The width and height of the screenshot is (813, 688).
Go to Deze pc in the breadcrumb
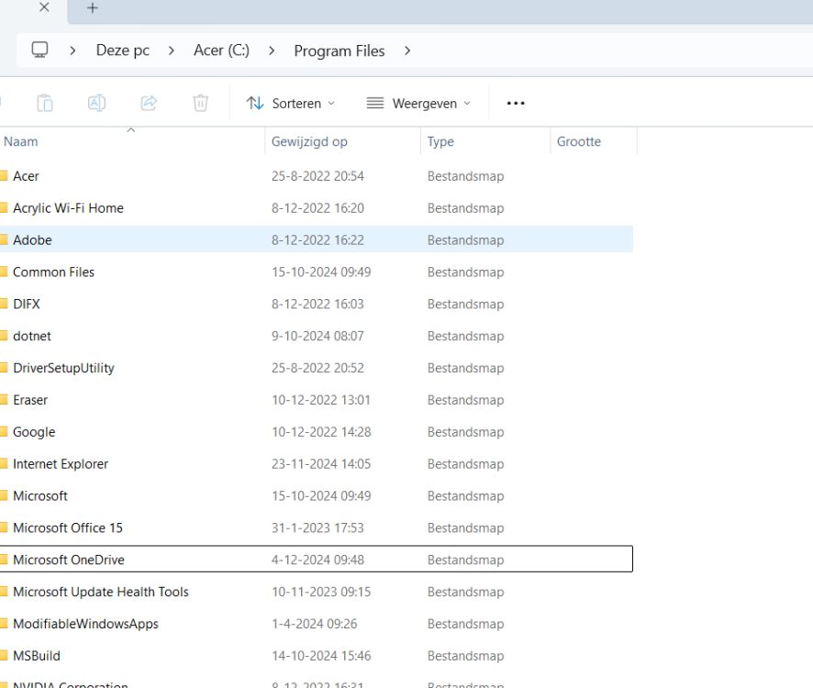(x=122, y=50)
